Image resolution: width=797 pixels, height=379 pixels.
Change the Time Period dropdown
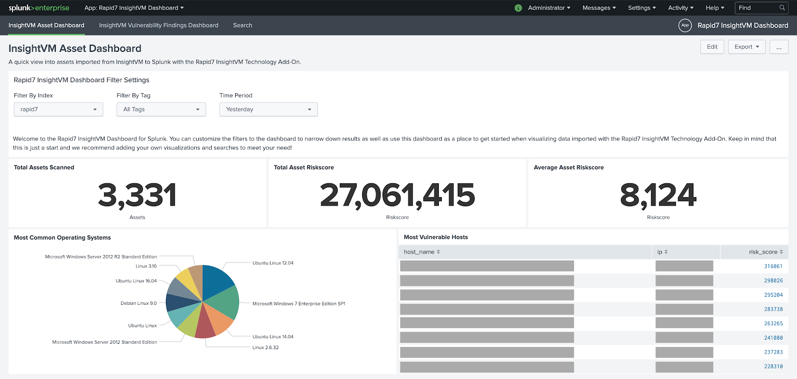[x=268, y=110]
